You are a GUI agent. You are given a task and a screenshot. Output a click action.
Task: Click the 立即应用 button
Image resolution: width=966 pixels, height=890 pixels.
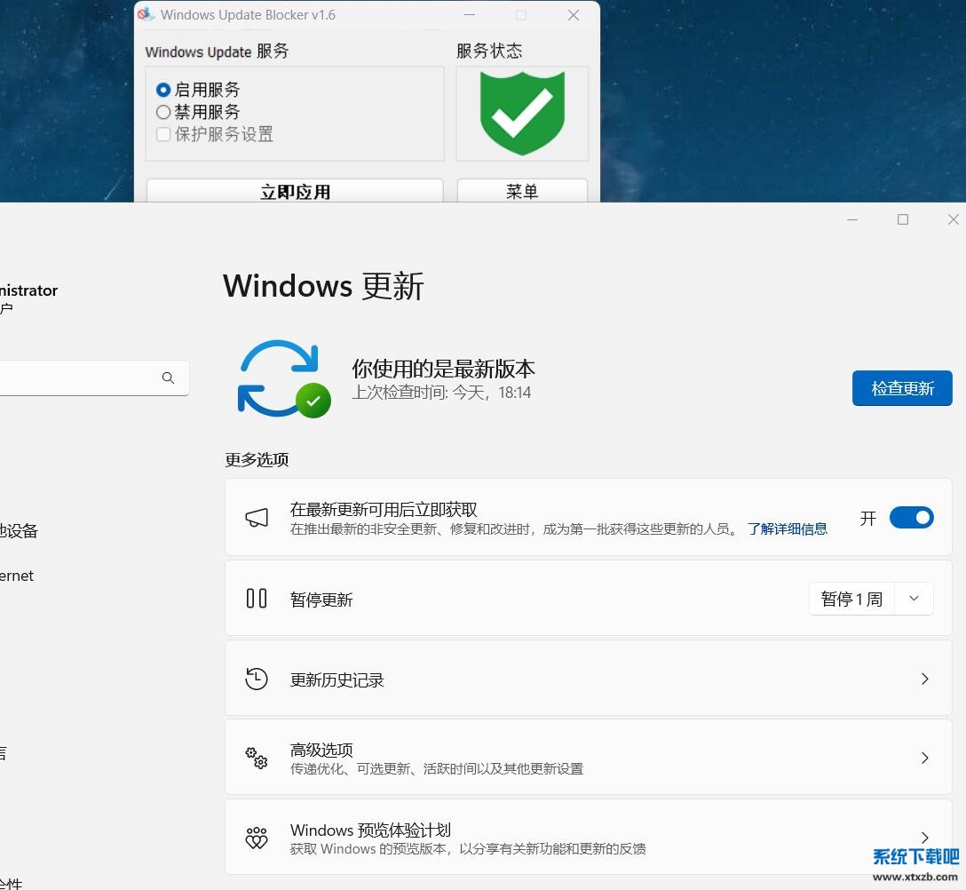coord(294,191)
